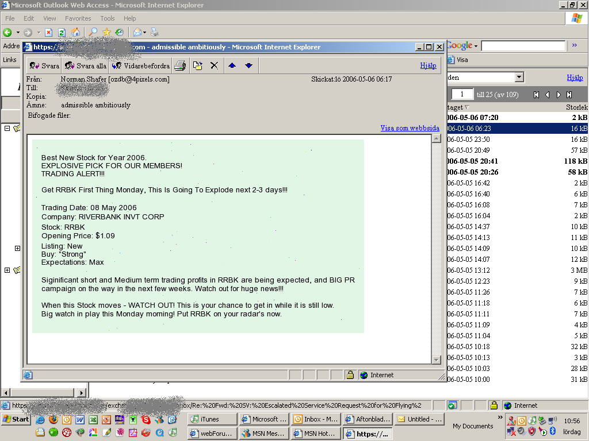Click the Storlek column header
The height and width of the screenshot is (441, 589).
click(x=576, y=107)
